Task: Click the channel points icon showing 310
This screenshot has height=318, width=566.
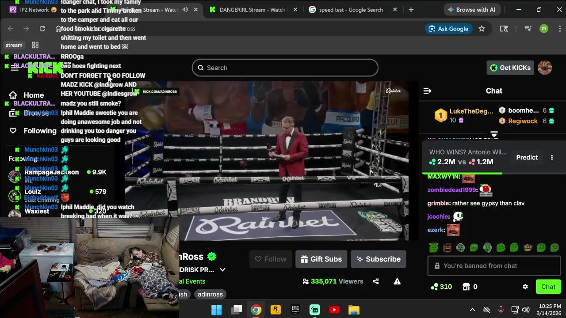Action: tap(434, 287)
